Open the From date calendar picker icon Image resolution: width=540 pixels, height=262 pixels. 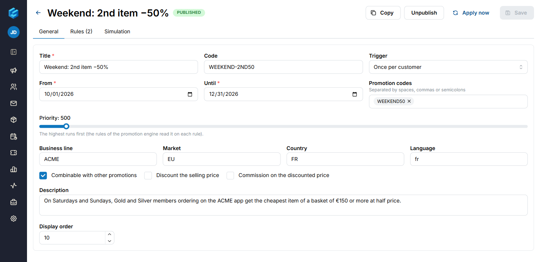point(190,94)
